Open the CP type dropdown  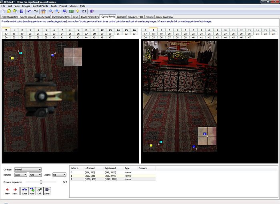pos(28,170)
